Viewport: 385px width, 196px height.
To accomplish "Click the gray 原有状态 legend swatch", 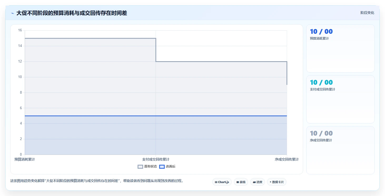I will pyautogui.click(x=140, y=166).
